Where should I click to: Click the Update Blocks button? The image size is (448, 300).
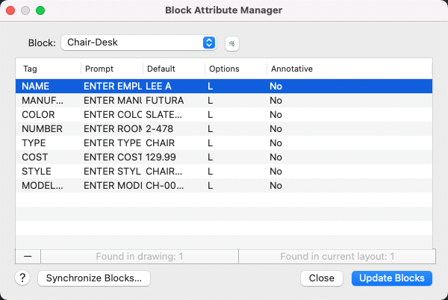click(x=391, y=278)
